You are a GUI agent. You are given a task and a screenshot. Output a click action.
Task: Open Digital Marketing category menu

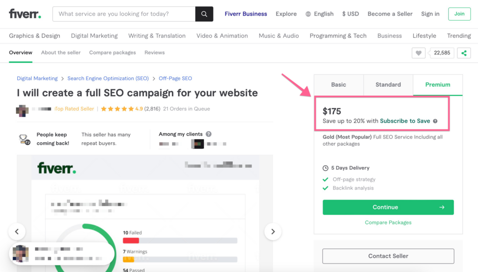[94, 36]
